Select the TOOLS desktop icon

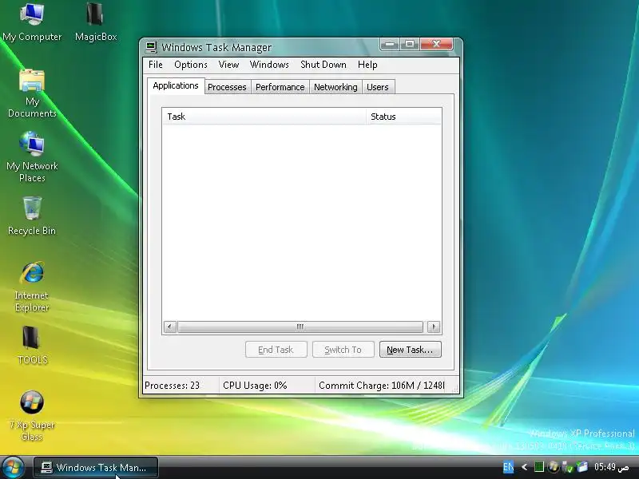pyautogui.click(x=32, y=346)
